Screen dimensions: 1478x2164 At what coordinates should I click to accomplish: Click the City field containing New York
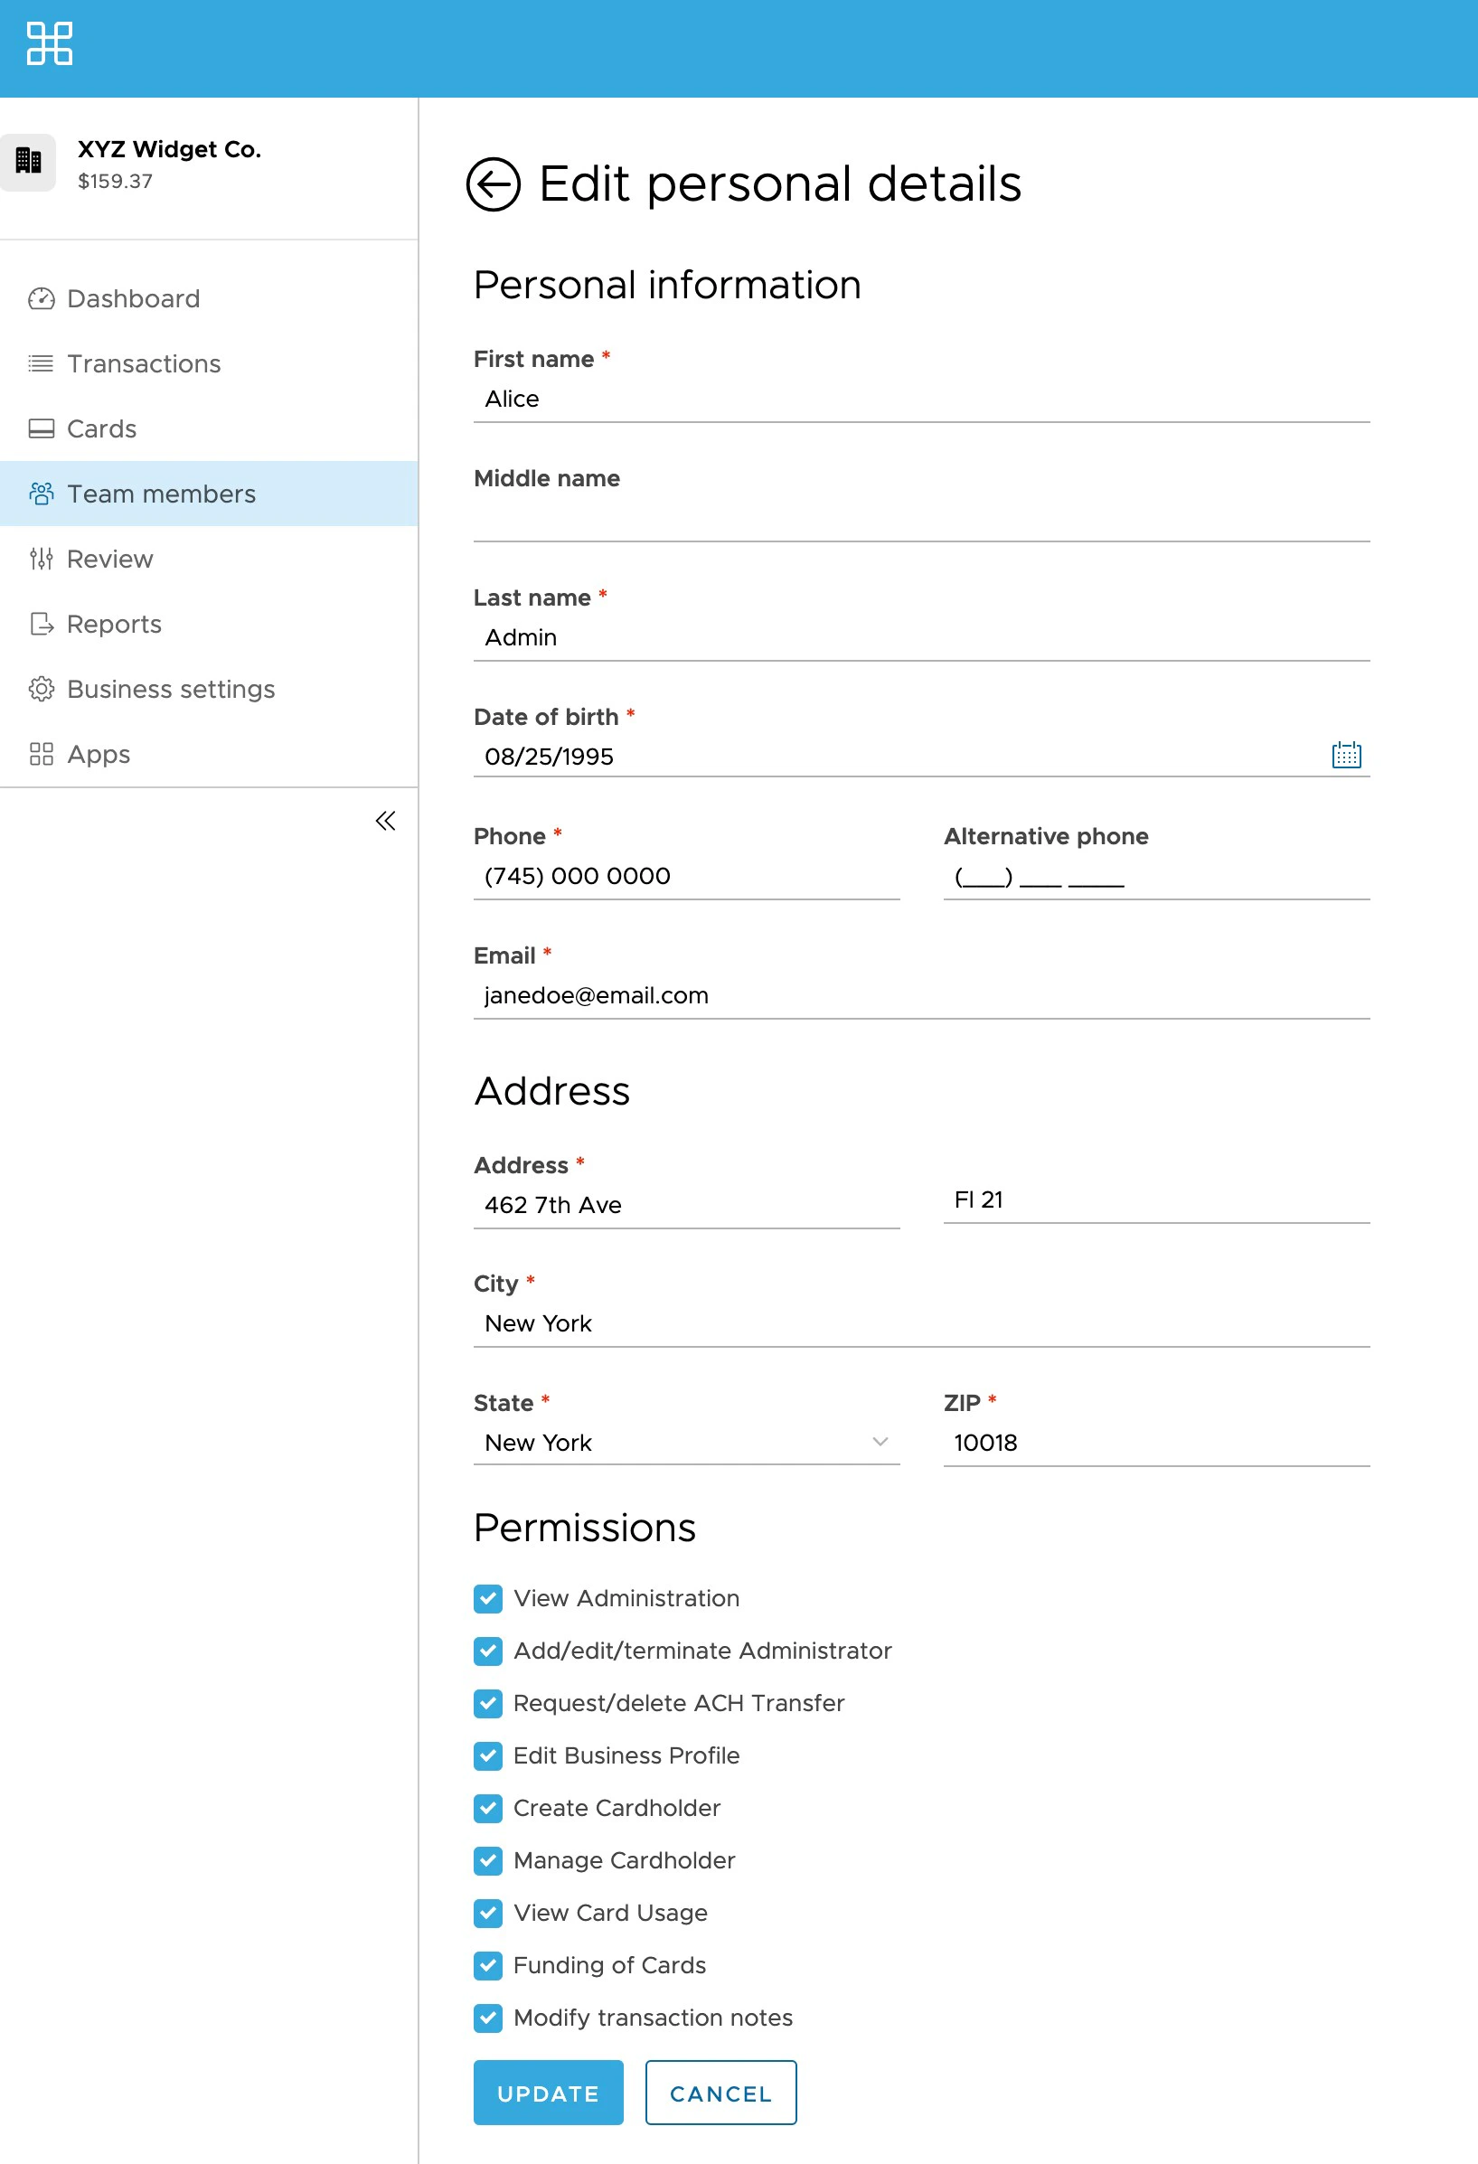(x=921, y=1323)
